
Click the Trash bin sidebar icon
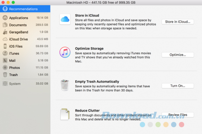(5, 74)
